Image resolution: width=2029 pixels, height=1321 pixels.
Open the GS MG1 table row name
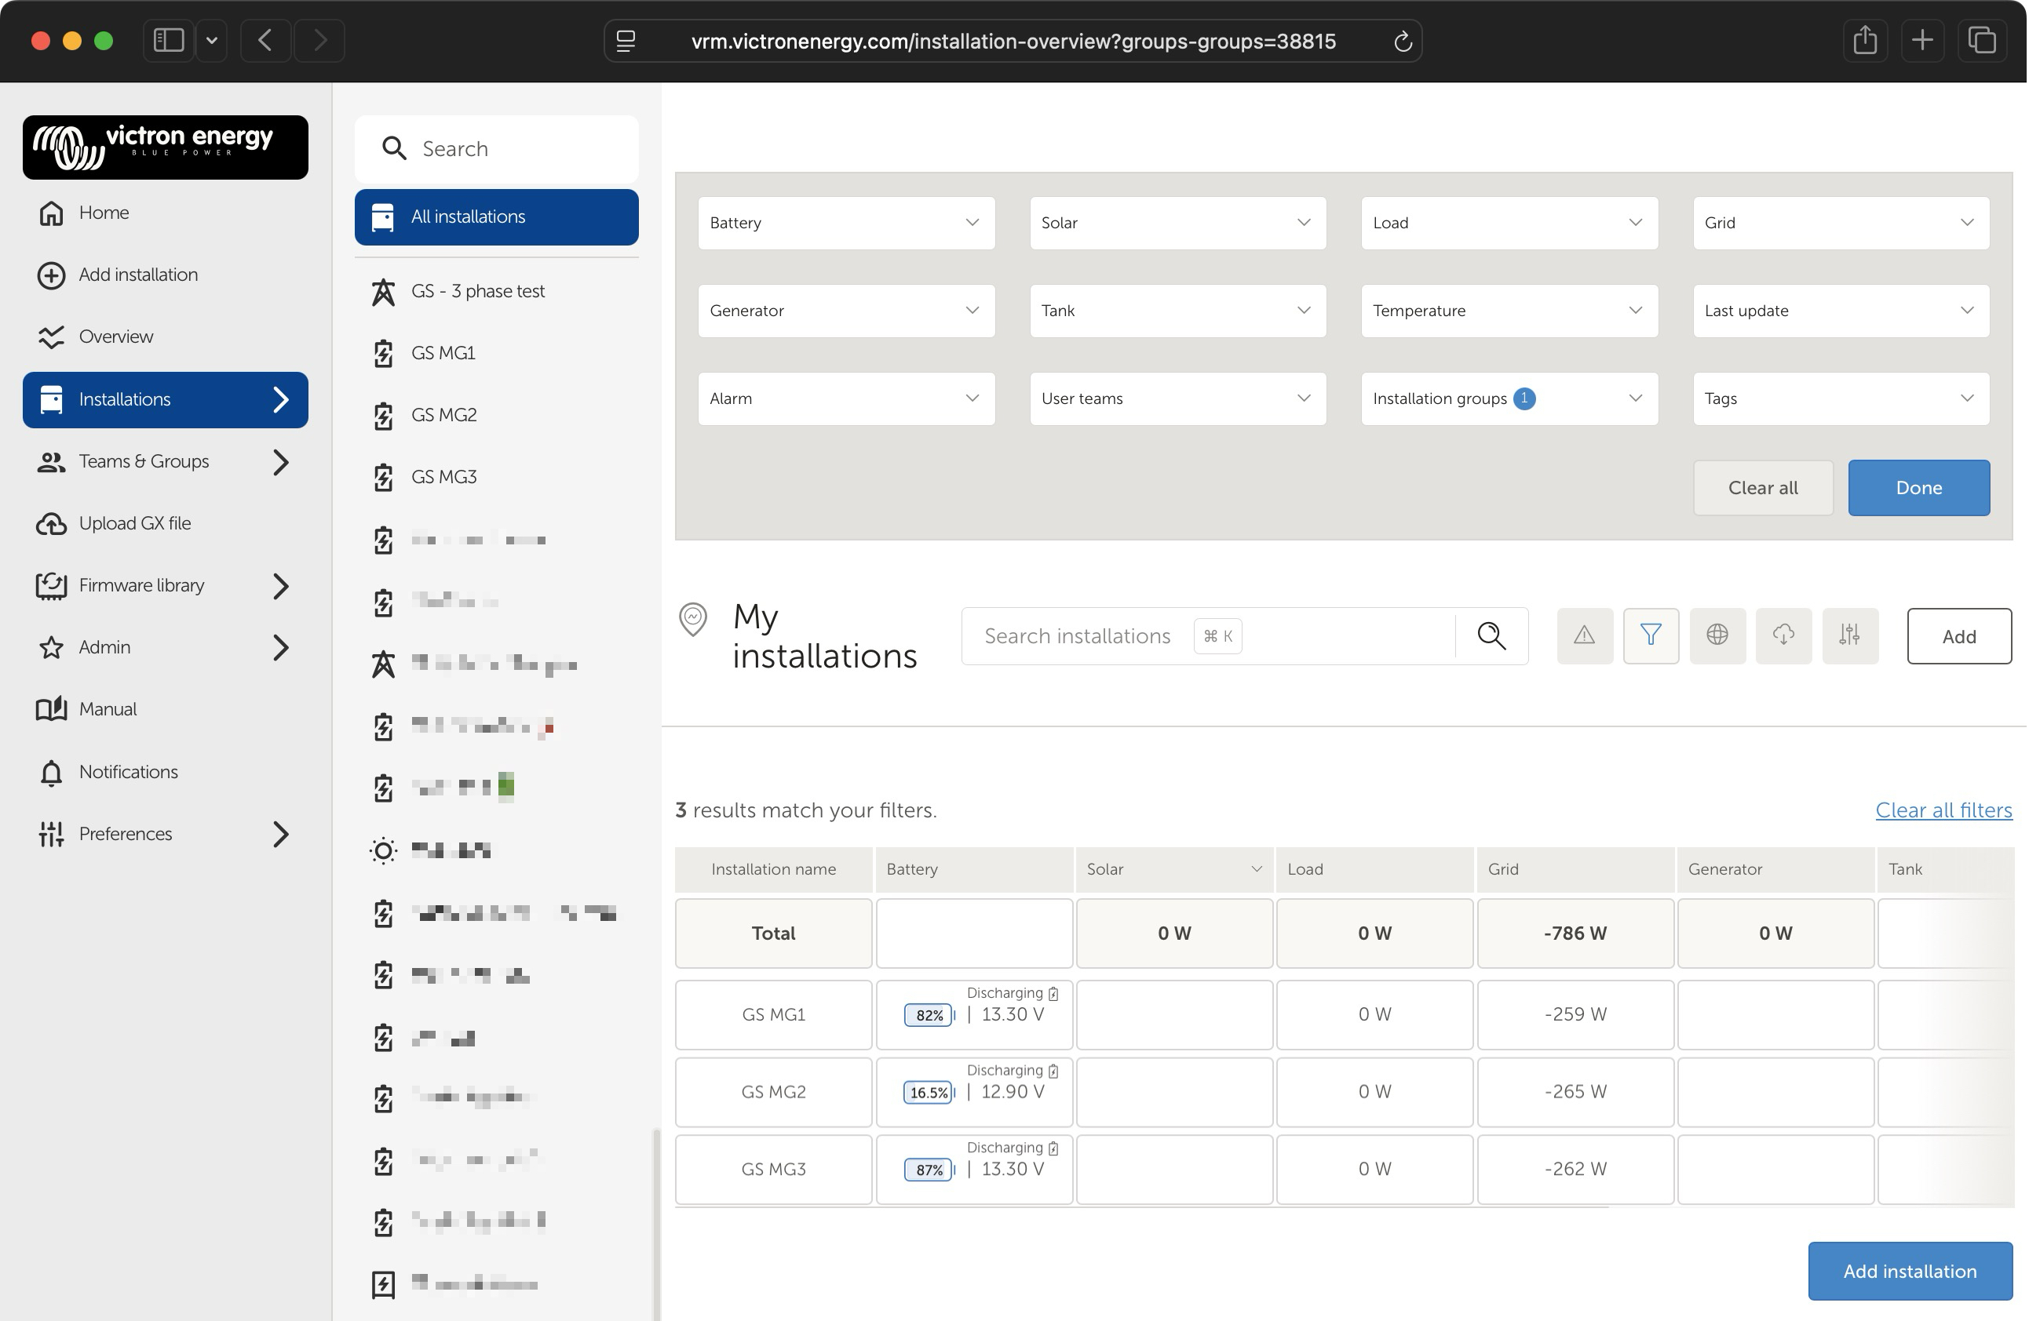click(773, 1015)
